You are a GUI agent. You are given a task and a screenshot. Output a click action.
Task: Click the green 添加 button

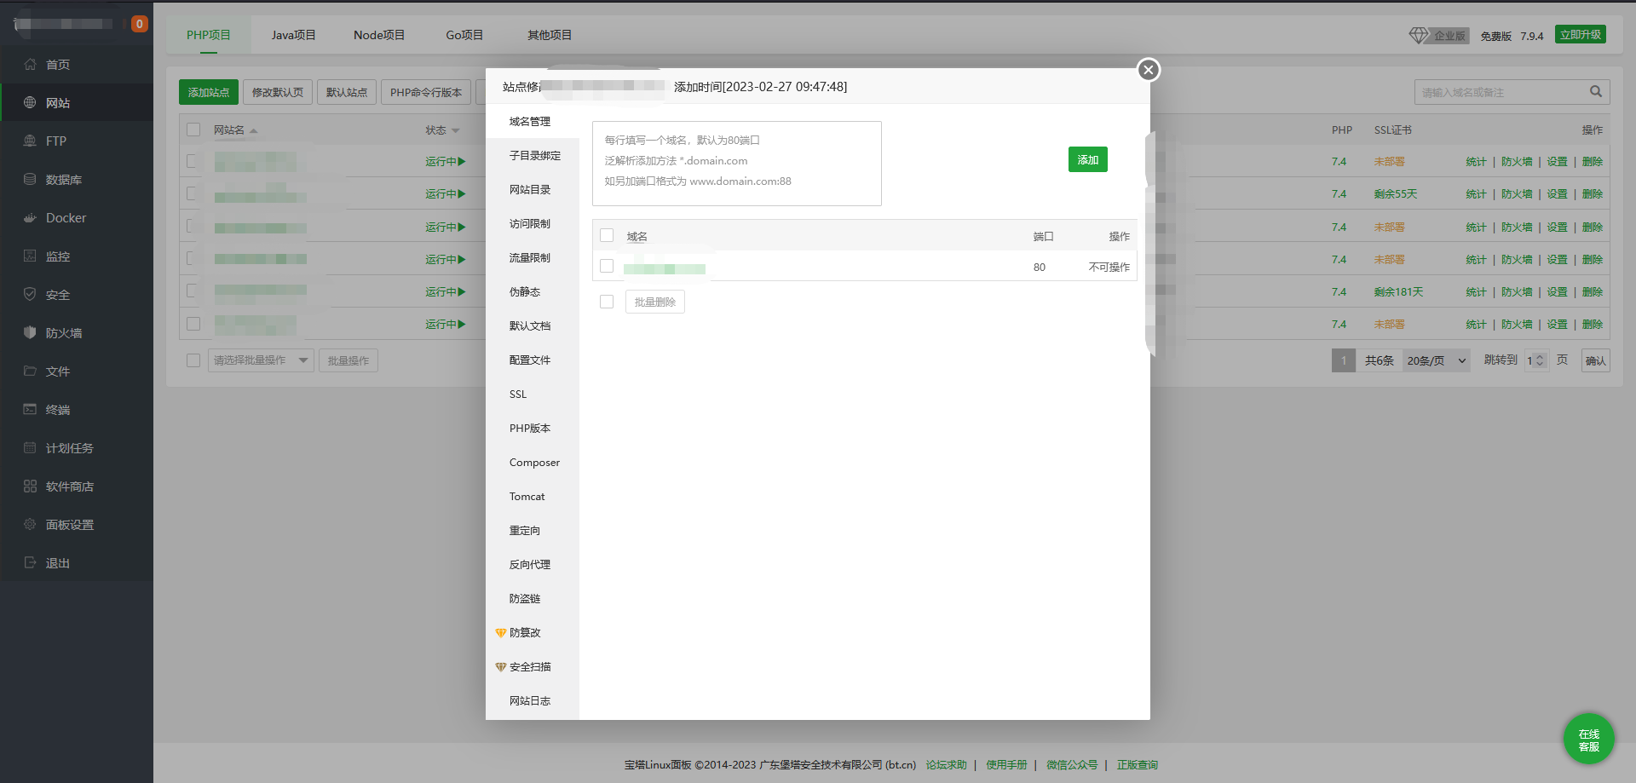pos(1087,160)
